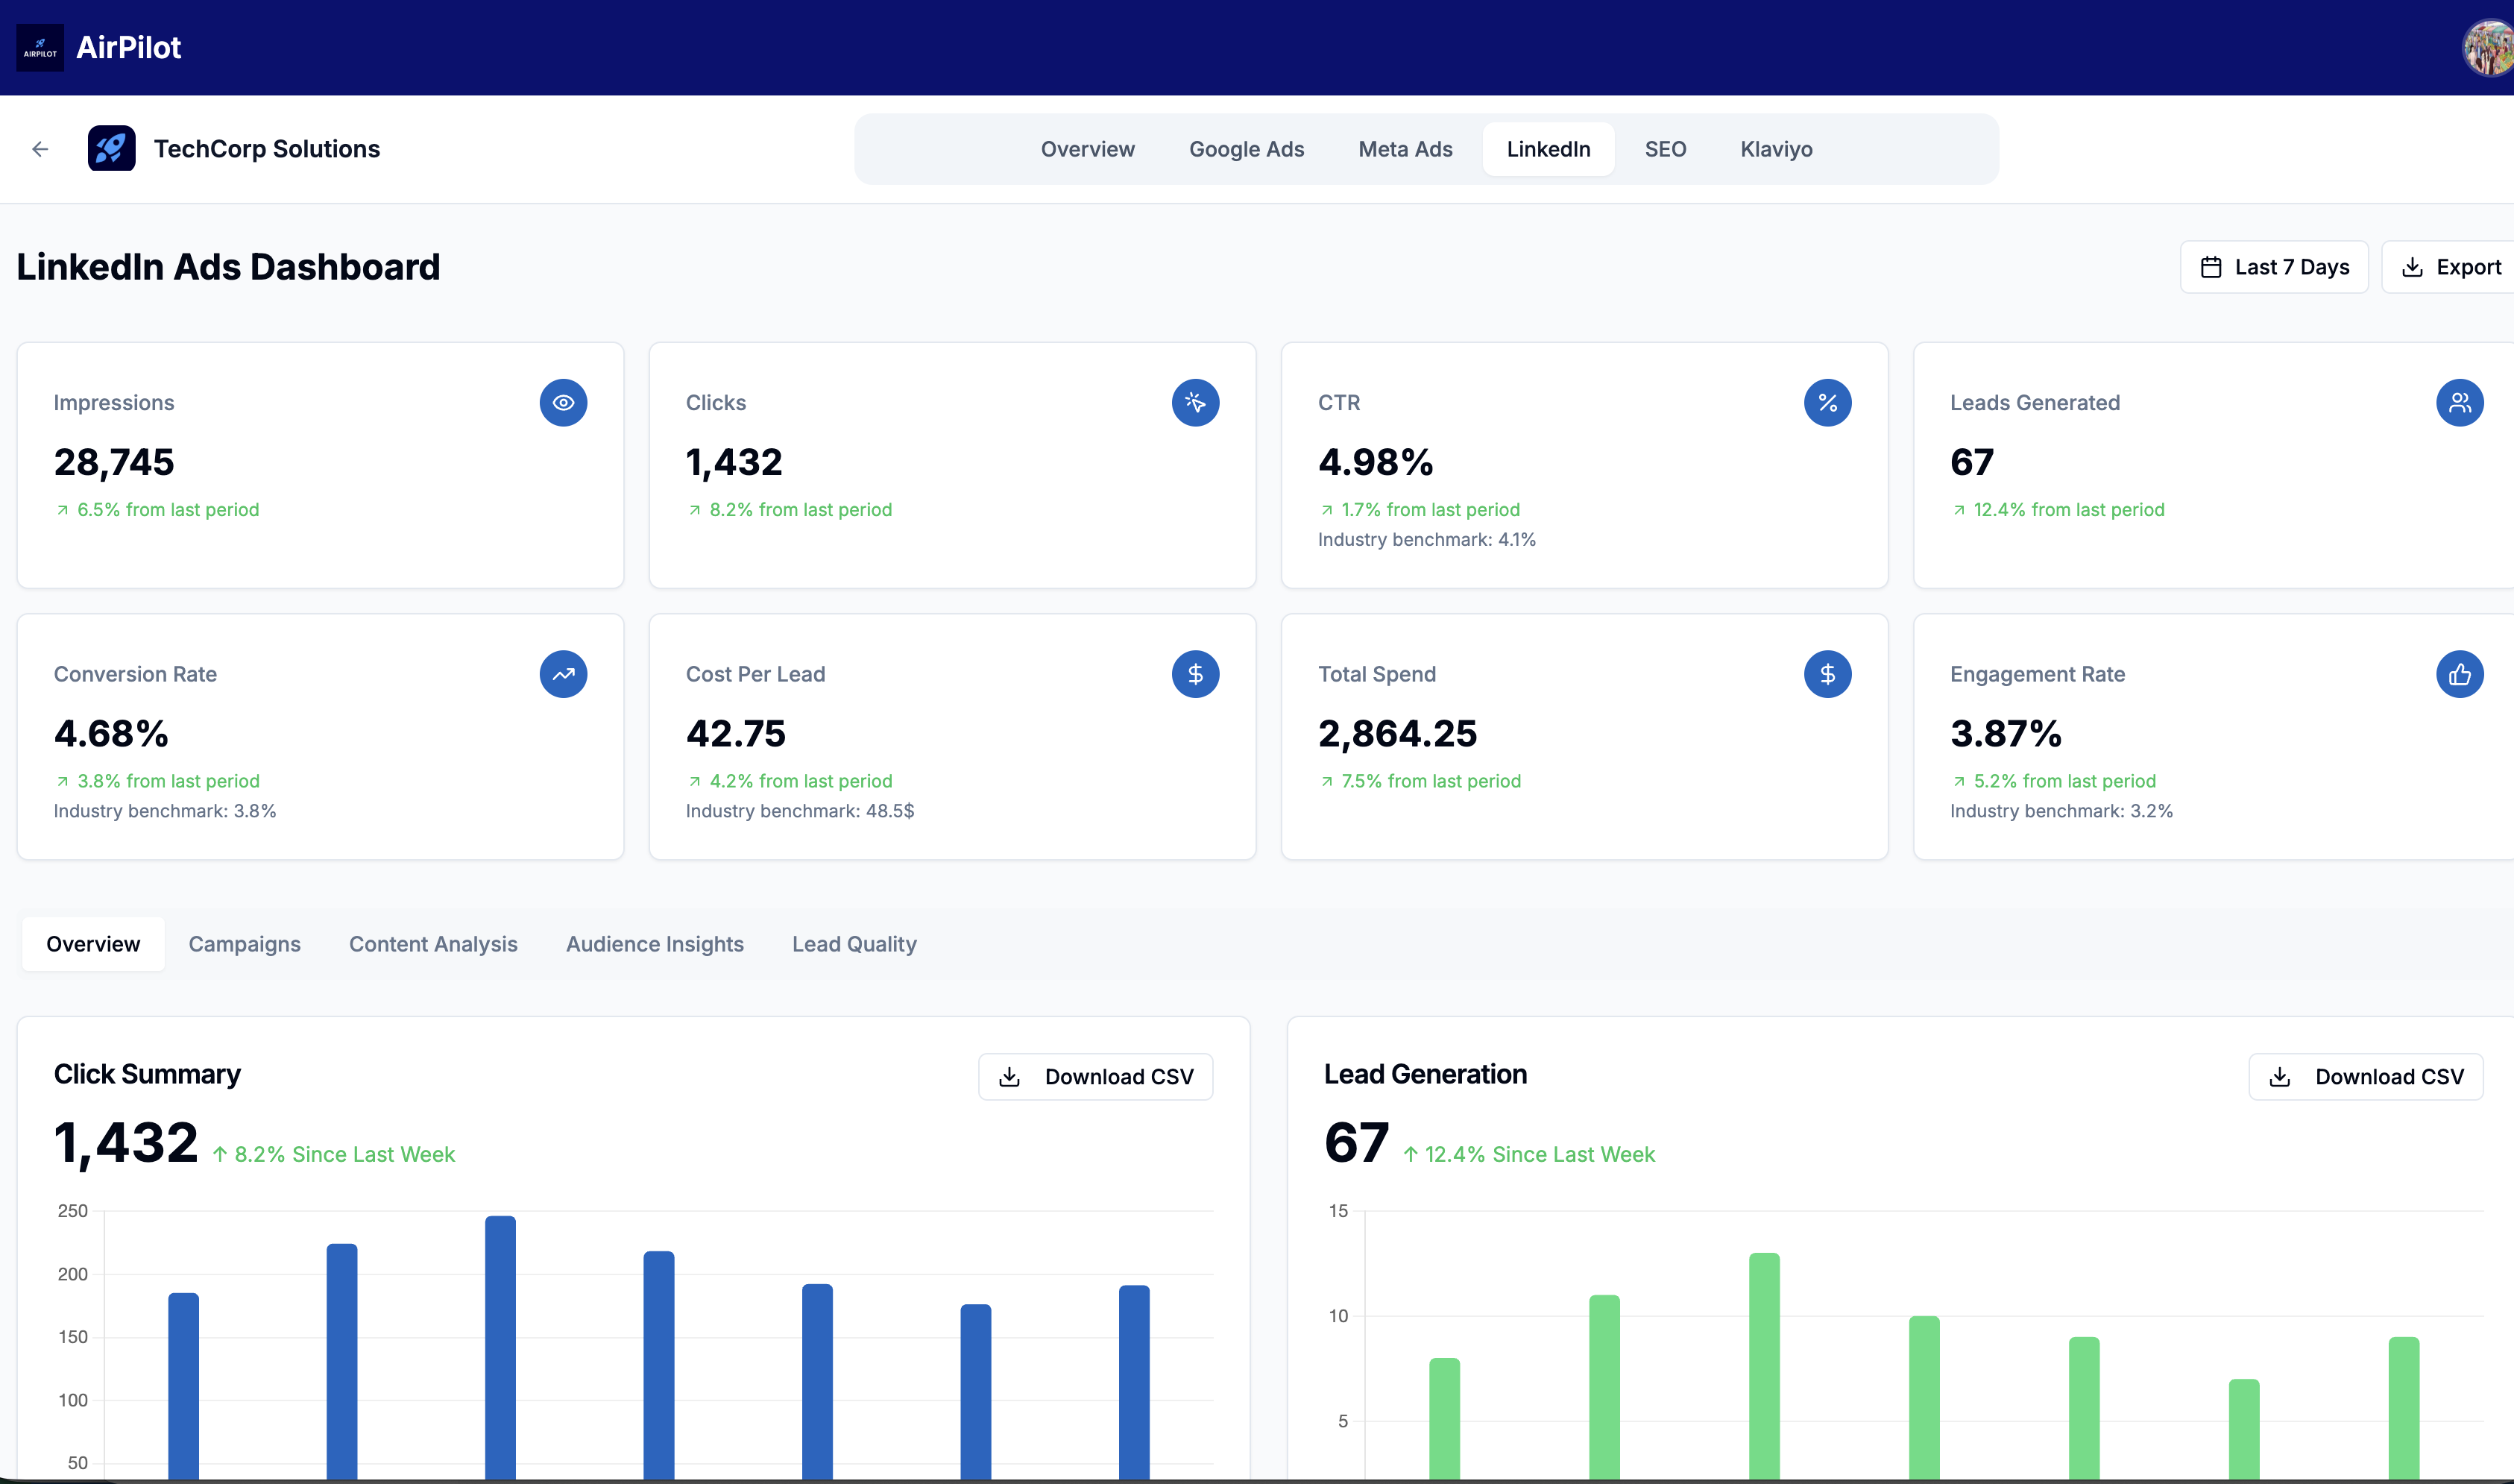Open the Last 7 Days date selector
The image size is (2514, 1484).
tap(2274, 266)
